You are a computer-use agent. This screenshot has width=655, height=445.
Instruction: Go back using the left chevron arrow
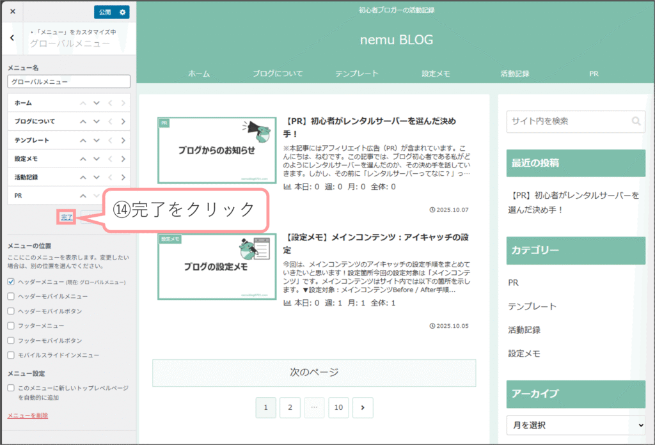point(12,38)
